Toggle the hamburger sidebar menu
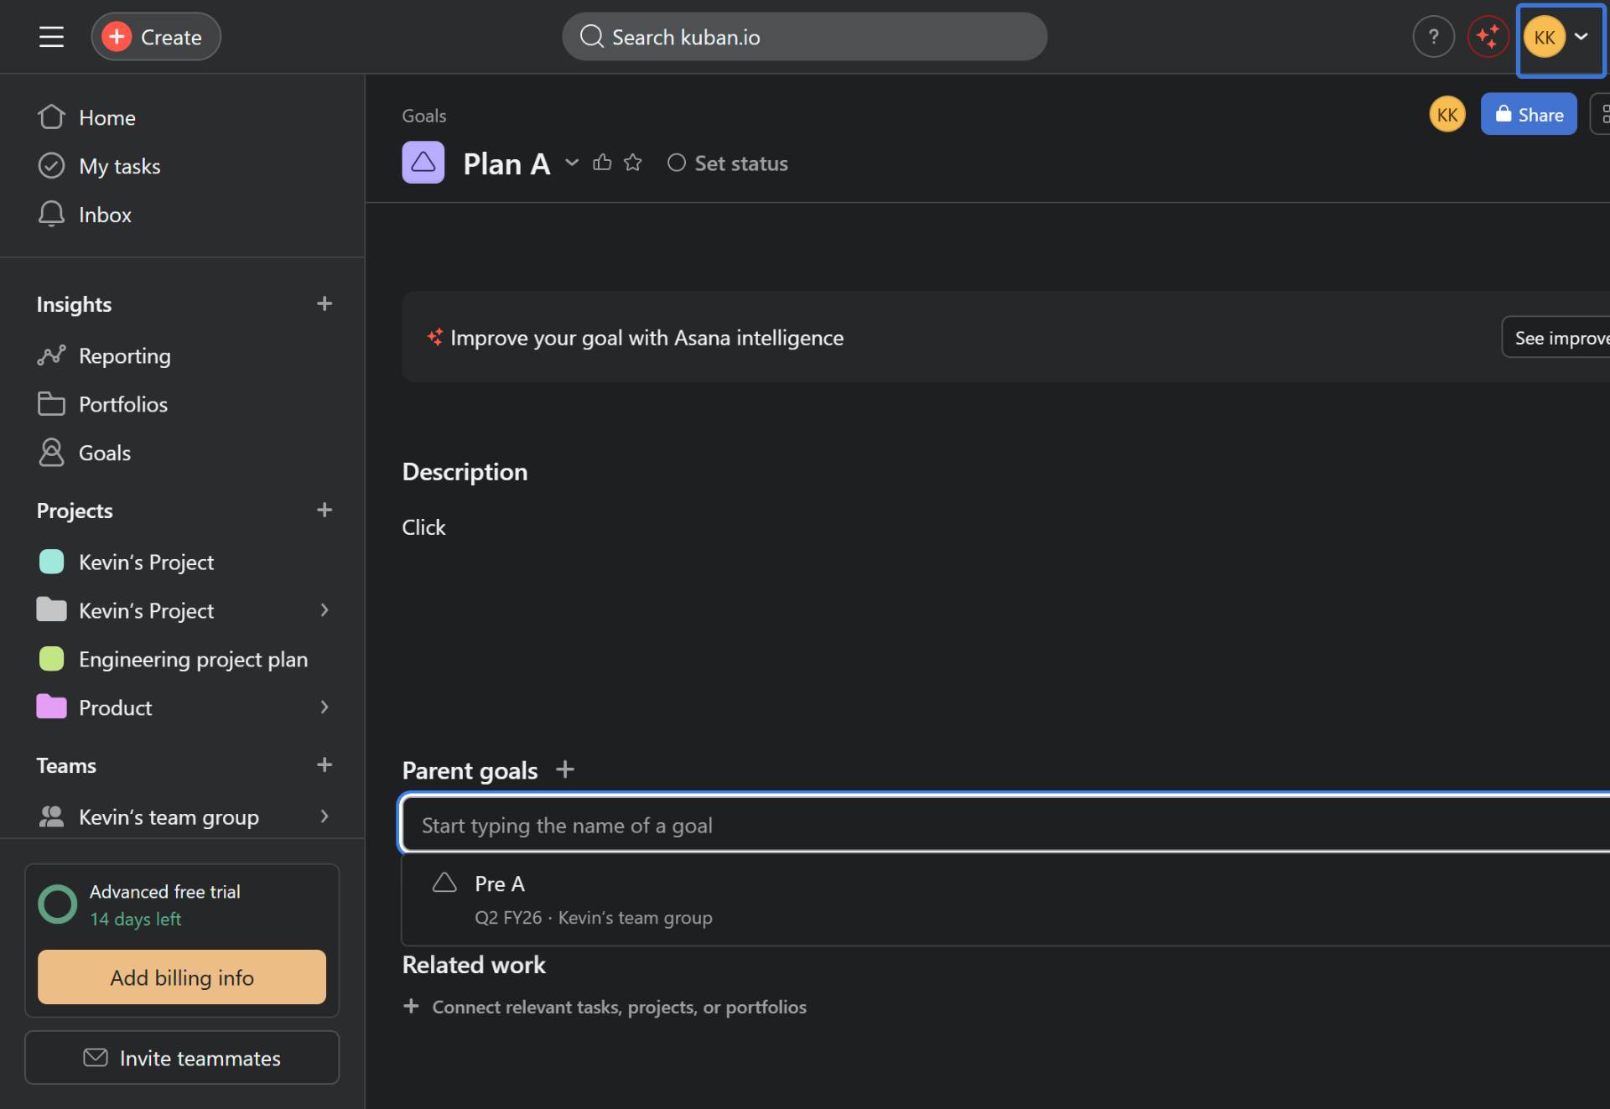 pyautogui.click(x=51, y=37)
